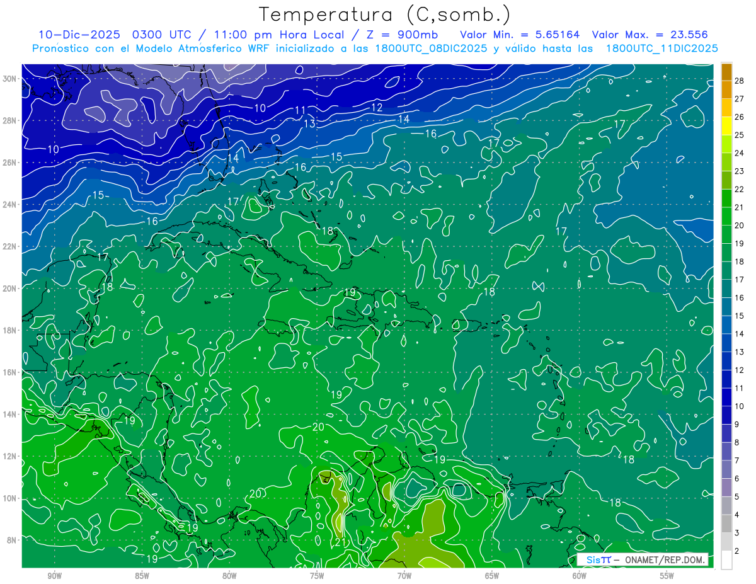Click the 14N latitude axis label
756x584 pixels.
[9, 414]
